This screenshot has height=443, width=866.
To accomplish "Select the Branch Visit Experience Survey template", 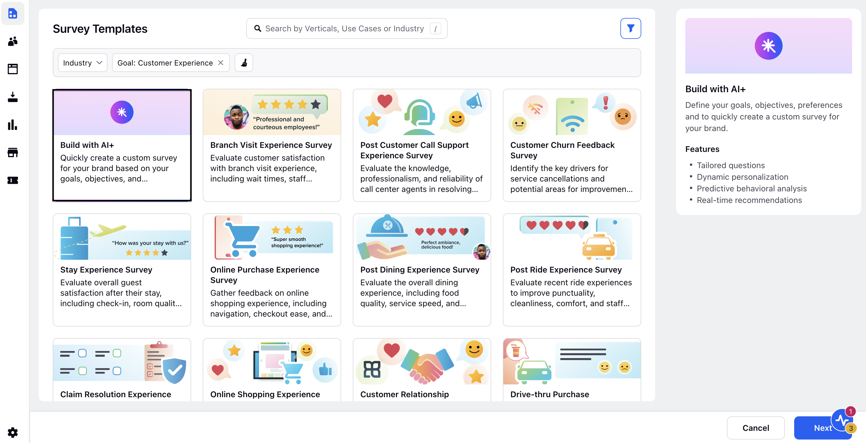I will (x=272, y=145).
